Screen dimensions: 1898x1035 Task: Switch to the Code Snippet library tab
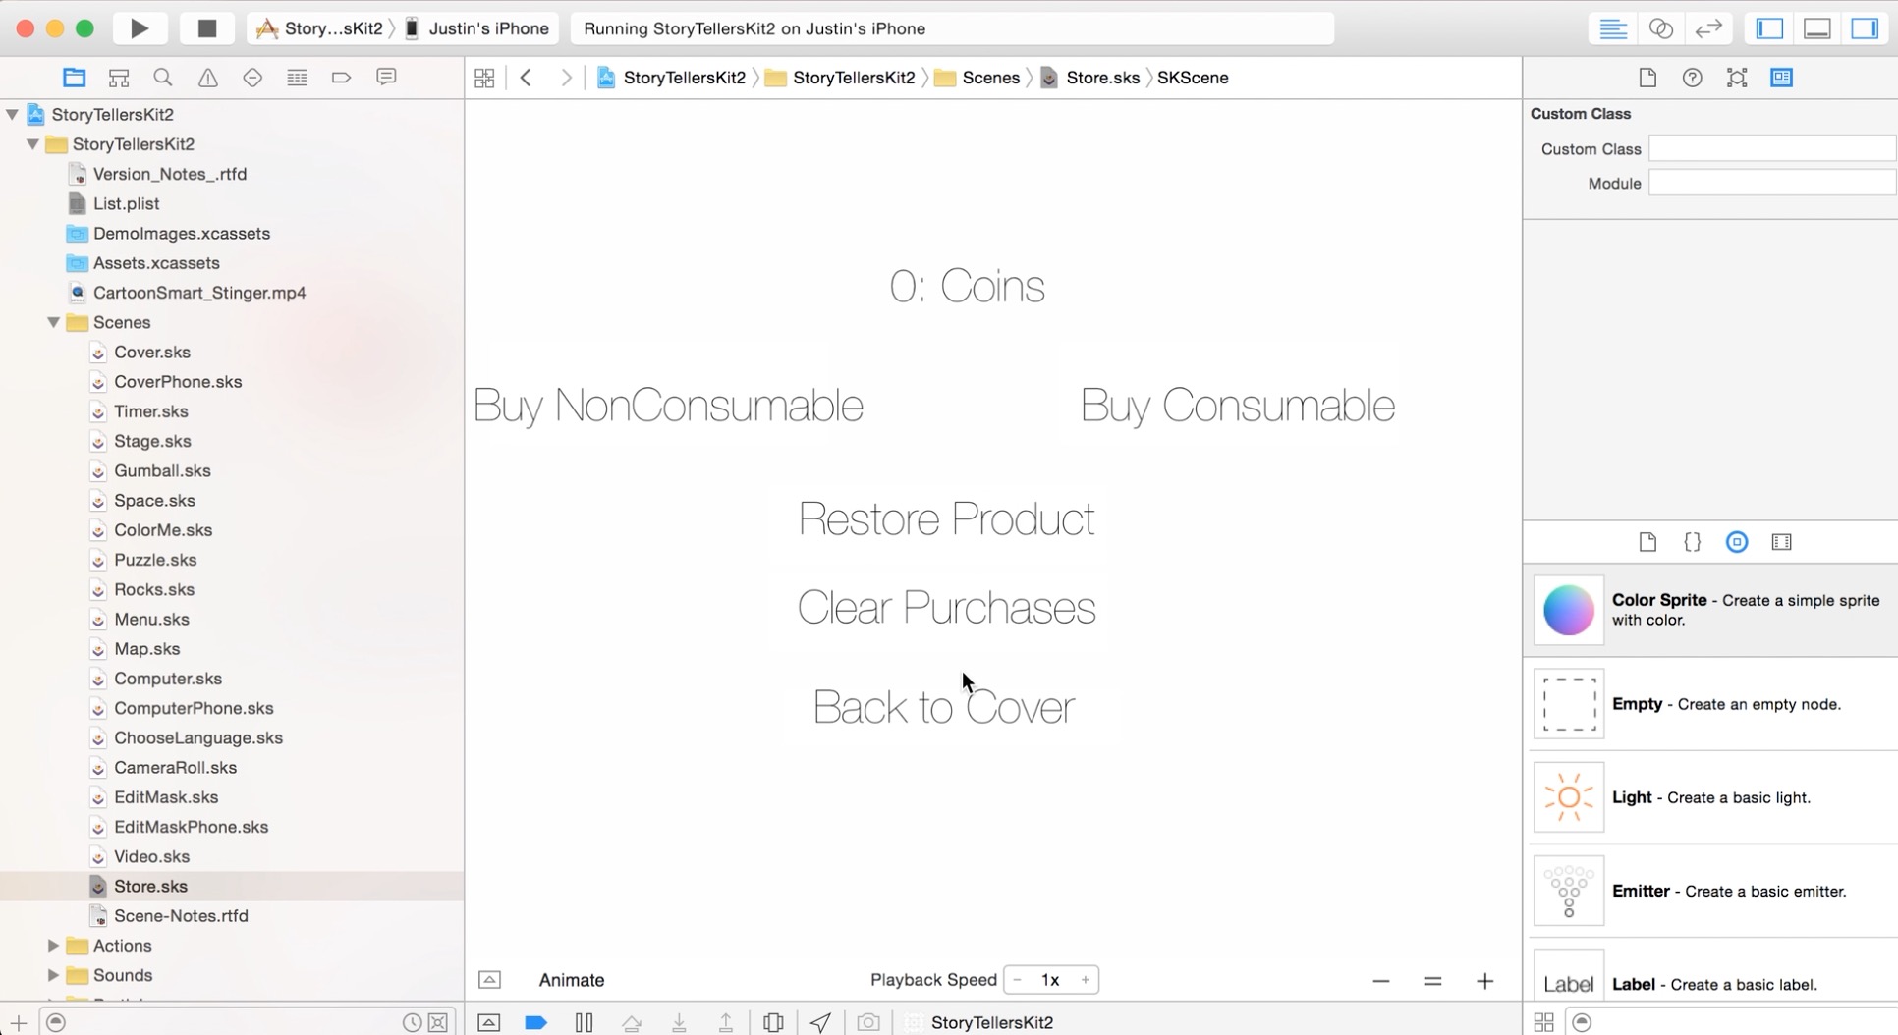[x=1692, y=542]
